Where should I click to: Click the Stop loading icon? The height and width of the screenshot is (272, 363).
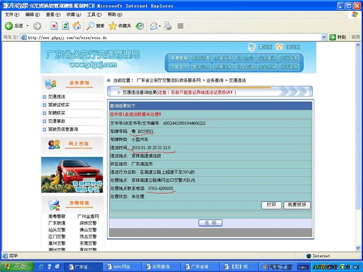[x=54, y=26]
